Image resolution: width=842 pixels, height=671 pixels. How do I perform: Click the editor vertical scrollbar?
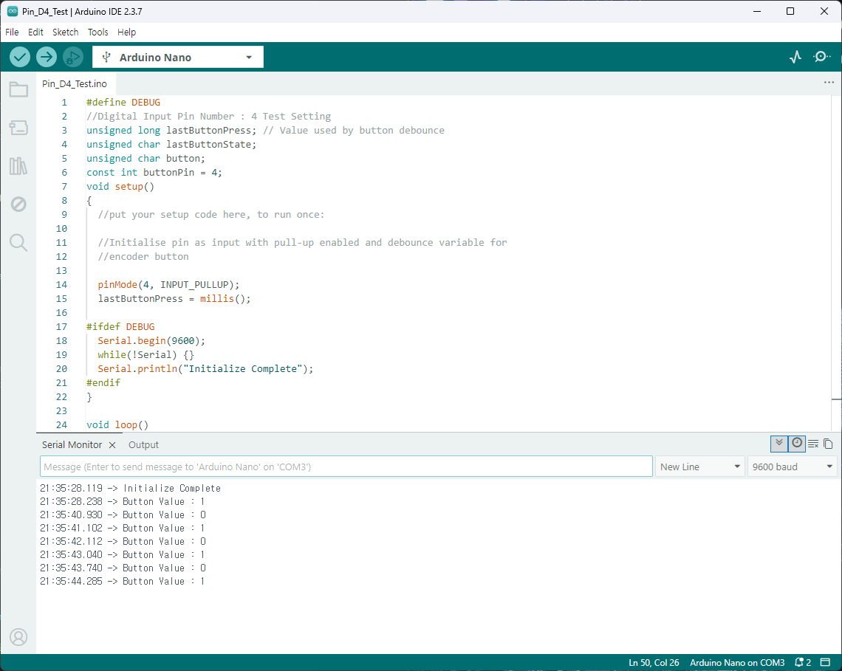[836, 263]
